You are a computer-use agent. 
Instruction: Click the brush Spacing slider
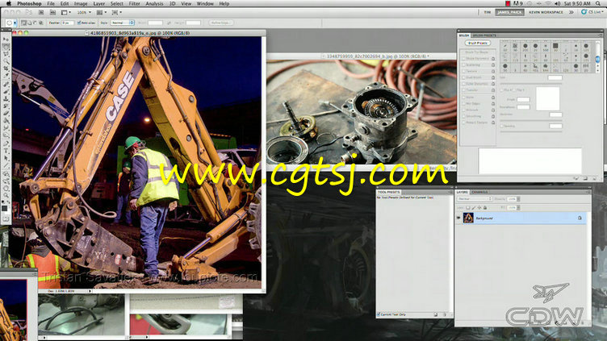pyautogui.click(x=531, y=132)
